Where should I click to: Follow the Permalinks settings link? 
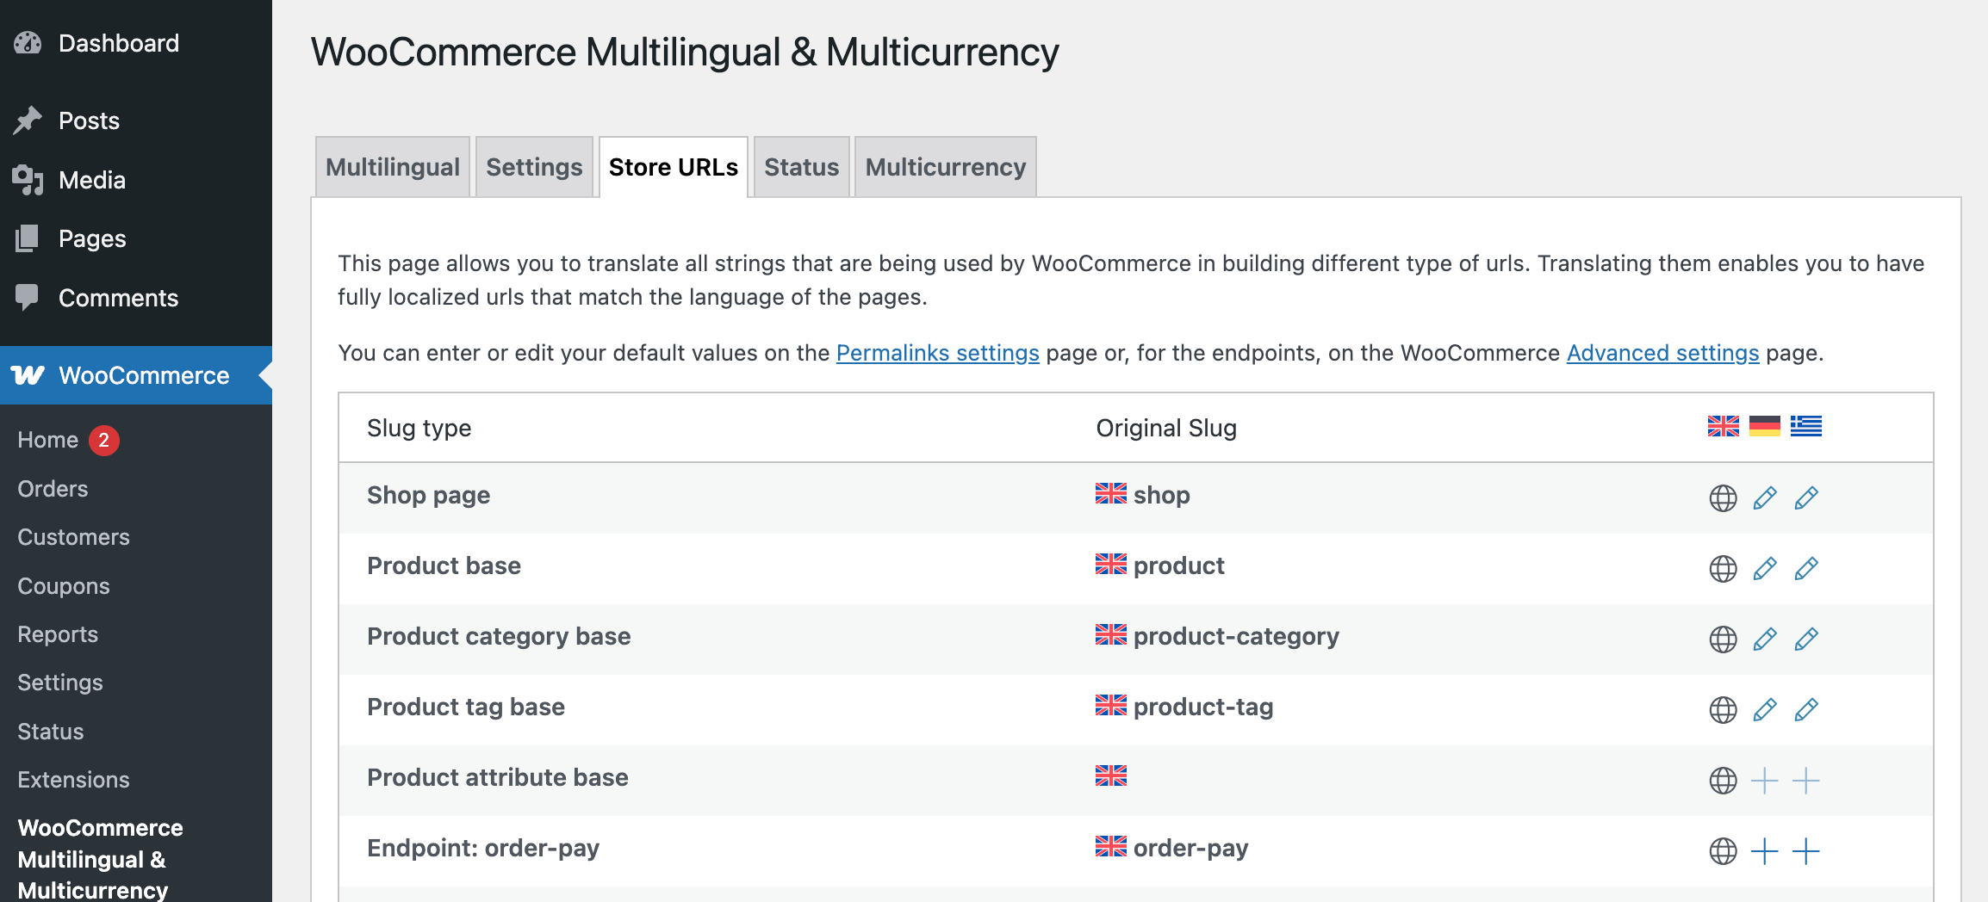pos(937,353)
